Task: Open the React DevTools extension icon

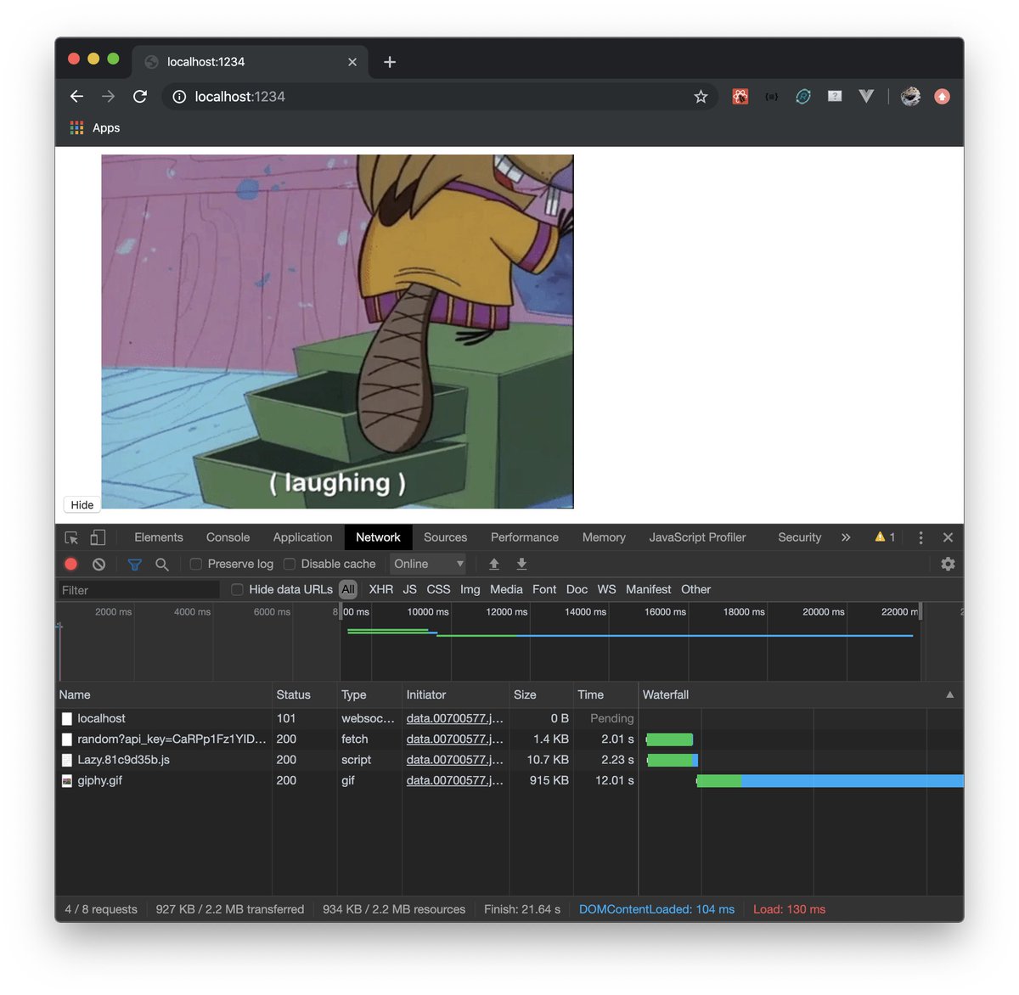Action: (x=740, y=96)
